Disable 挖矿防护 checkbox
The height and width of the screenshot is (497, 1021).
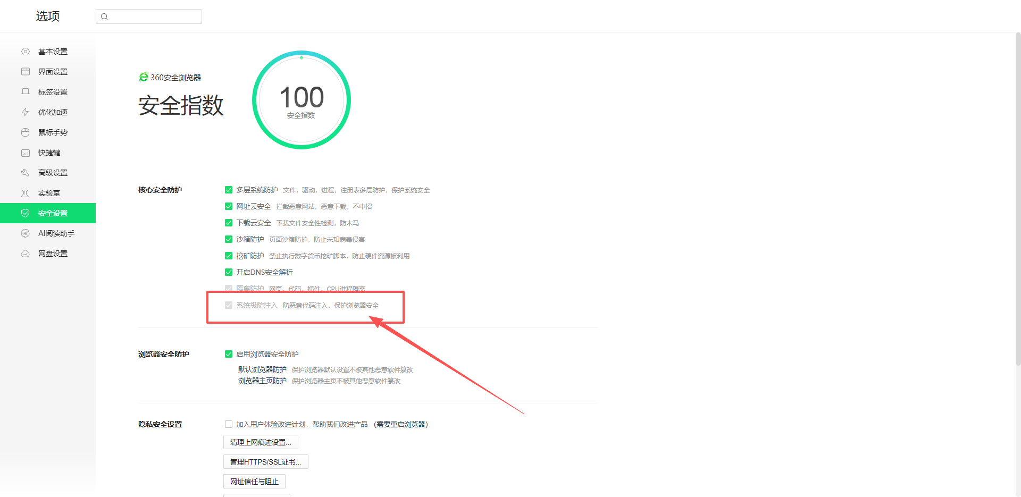pos(229,256)
